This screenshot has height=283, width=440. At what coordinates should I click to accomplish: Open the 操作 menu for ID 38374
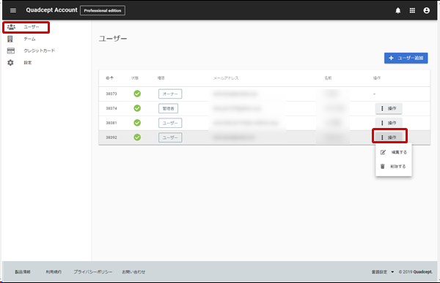(389, 108)
